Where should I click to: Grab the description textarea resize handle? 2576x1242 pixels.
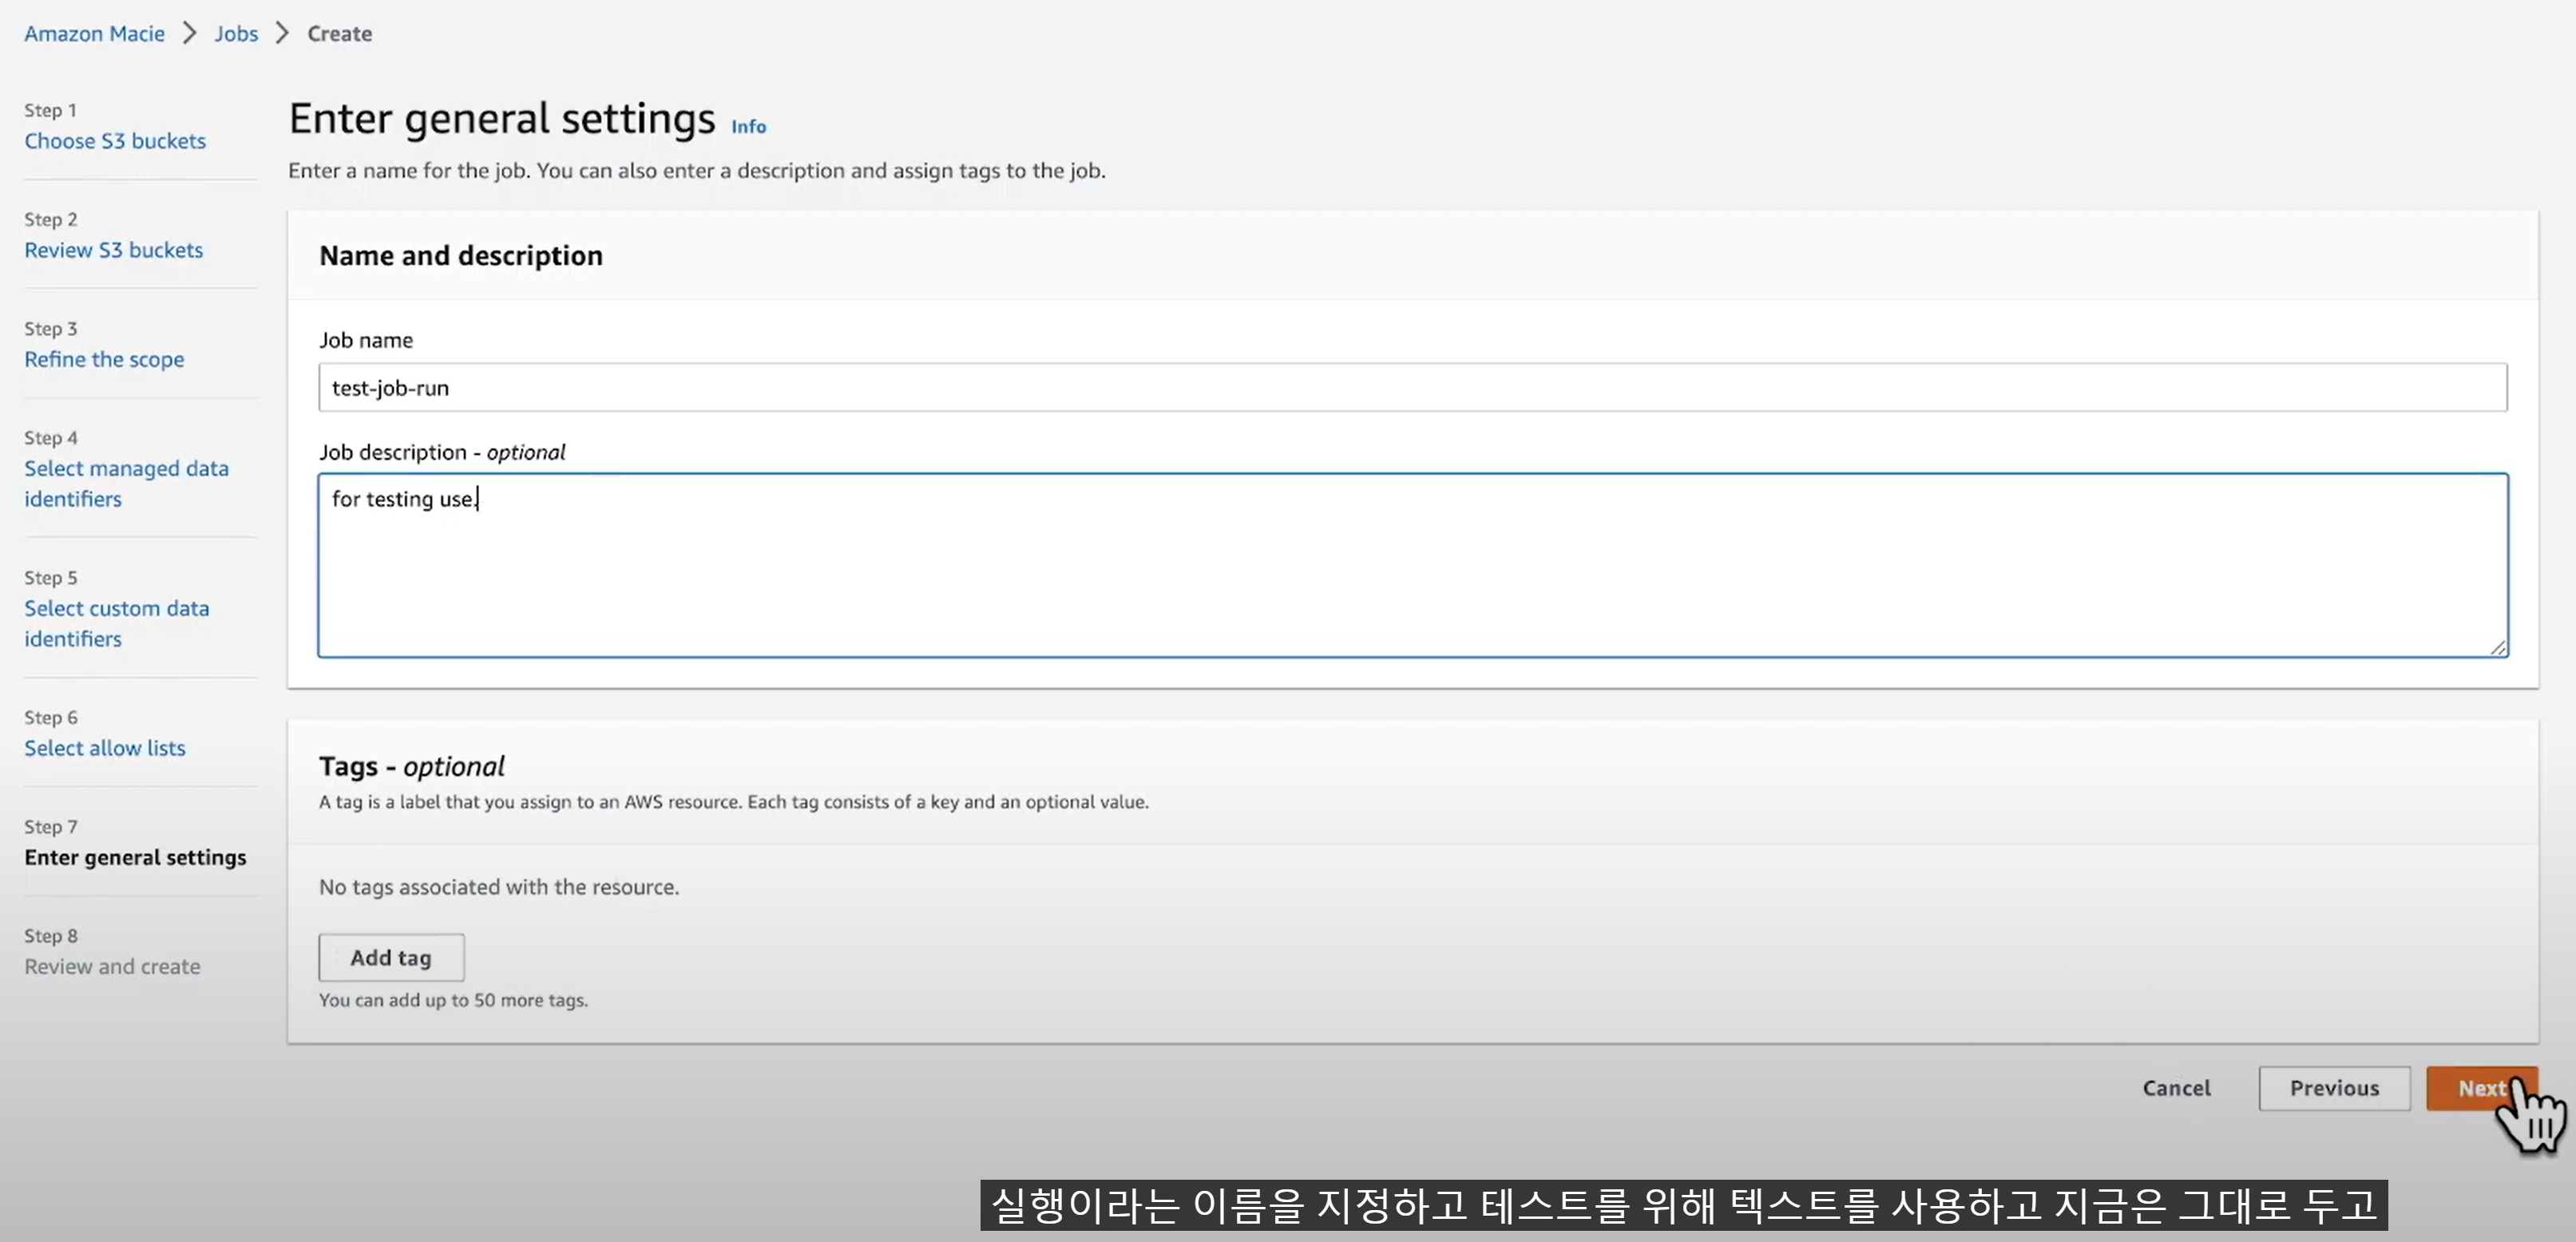(2498, 648)
